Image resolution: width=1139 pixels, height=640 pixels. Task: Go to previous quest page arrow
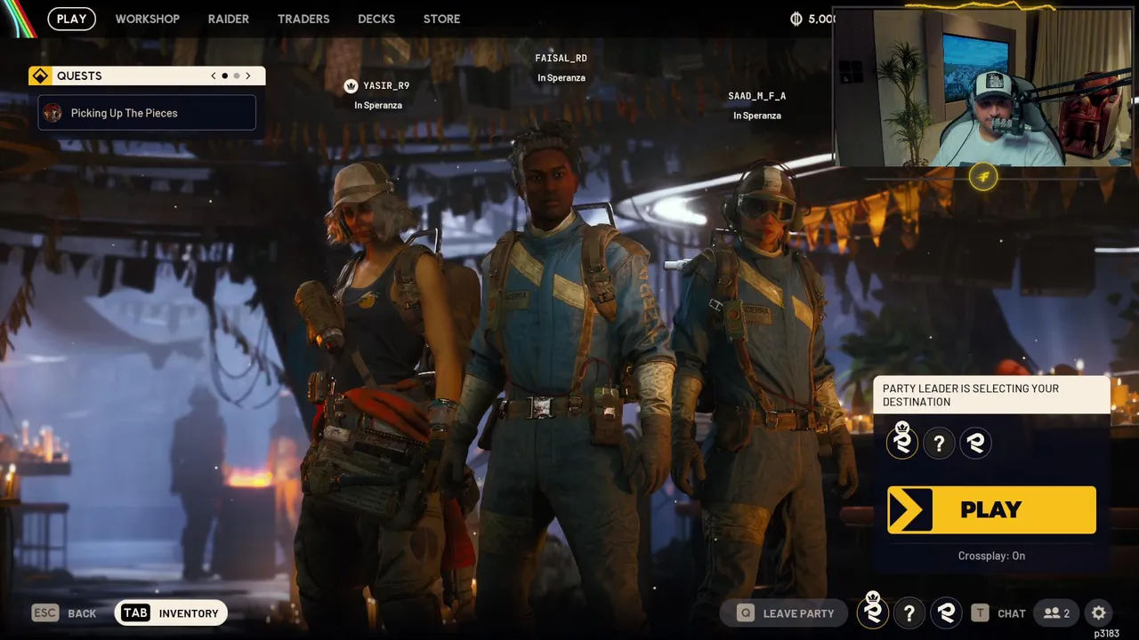tap(214, 76)
